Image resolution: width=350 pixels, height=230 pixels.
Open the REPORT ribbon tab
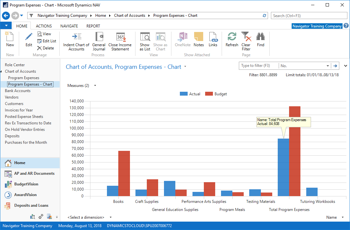click(93, 26)
